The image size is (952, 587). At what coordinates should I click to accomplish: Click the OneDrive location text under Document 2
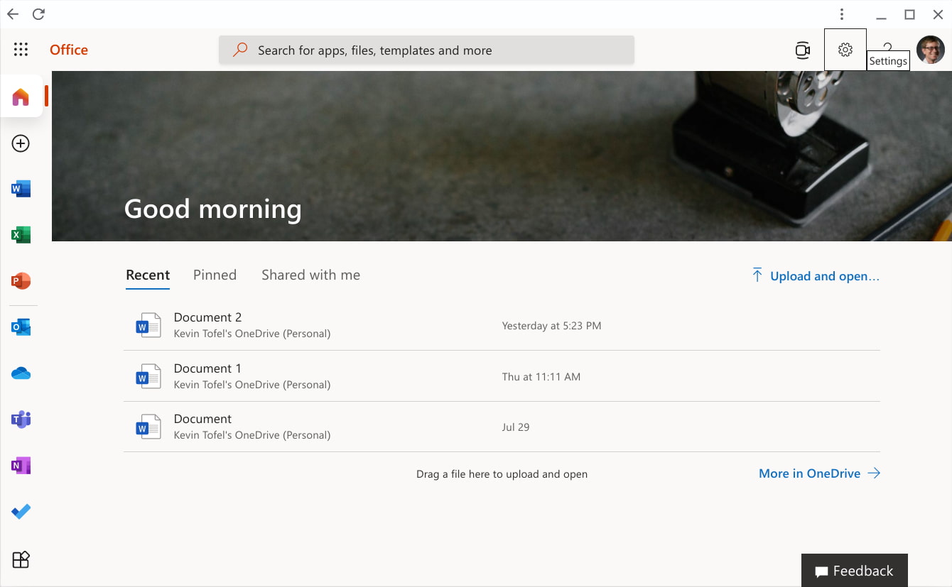click(252, 334)
